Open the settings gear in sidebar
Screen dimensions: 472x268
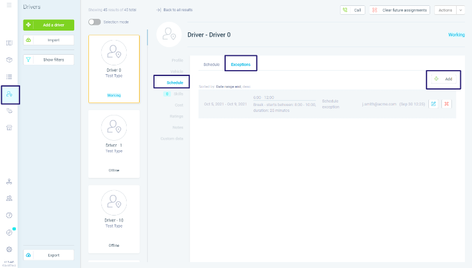click(9, 249)
